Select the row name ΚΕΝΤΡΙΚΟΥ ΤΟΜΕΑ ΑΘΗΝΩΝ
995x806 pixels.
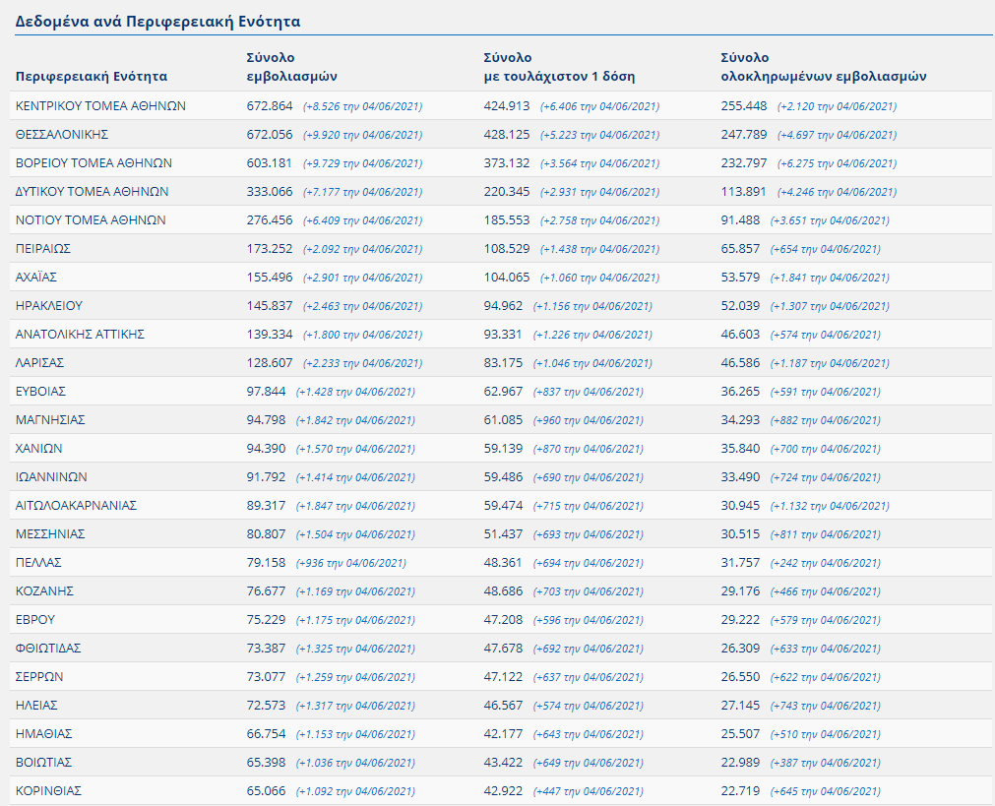101,106
